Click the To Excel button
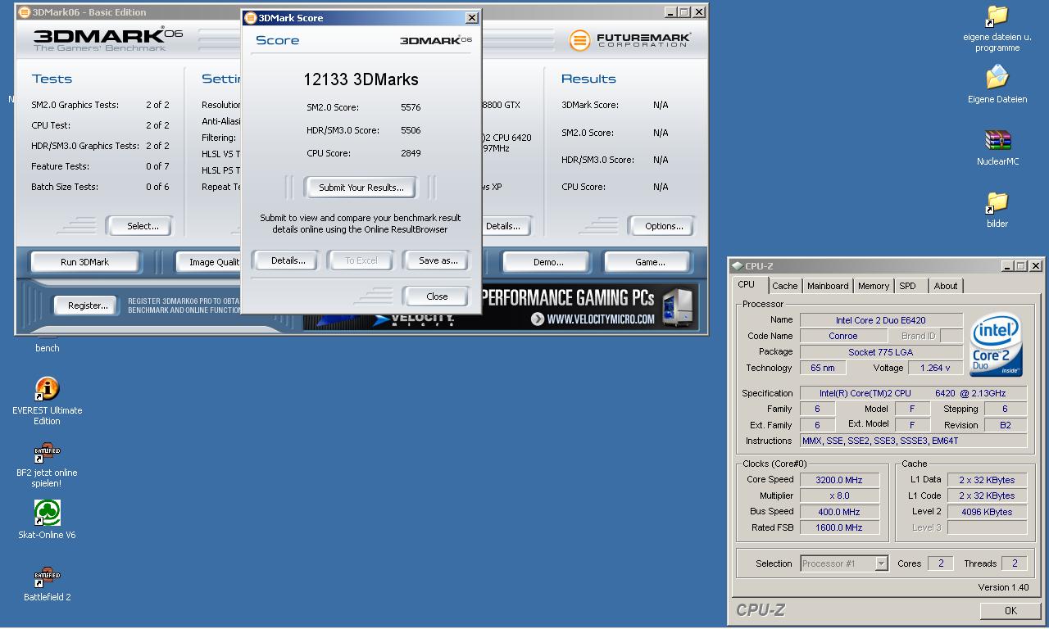The width and height of the screenshot is (1049, 629). click(x=361, y=260)
